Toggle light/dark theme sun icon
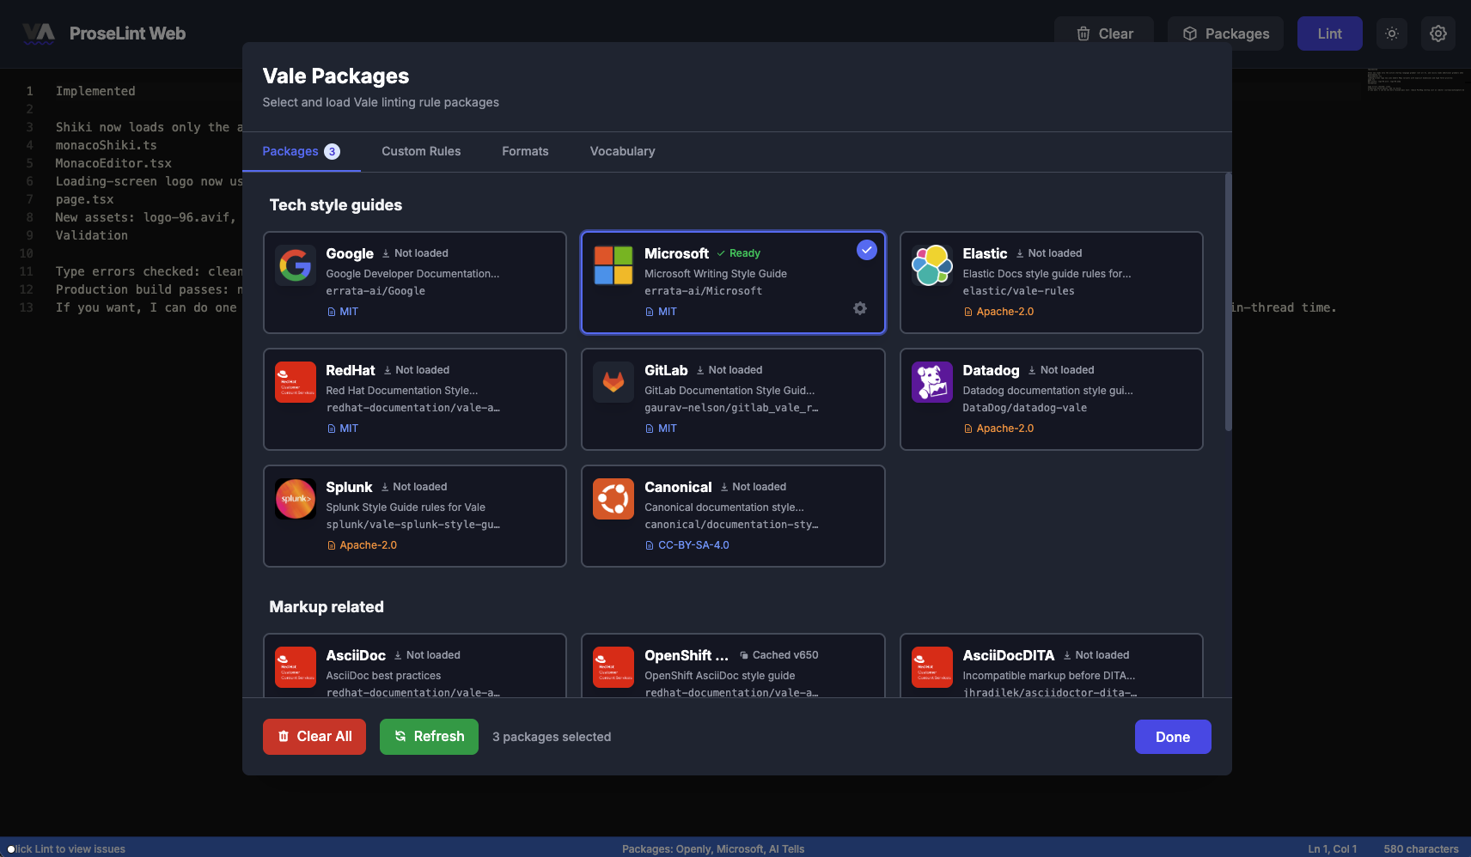Screen dimensions: 1471x857 point(1392,33)
